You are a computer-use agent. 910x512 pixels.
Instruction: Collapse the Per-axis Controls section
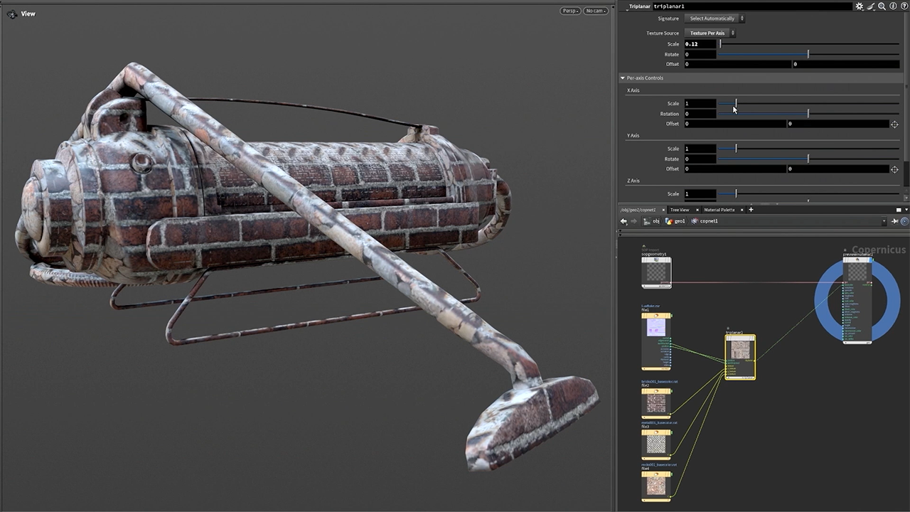623,78
